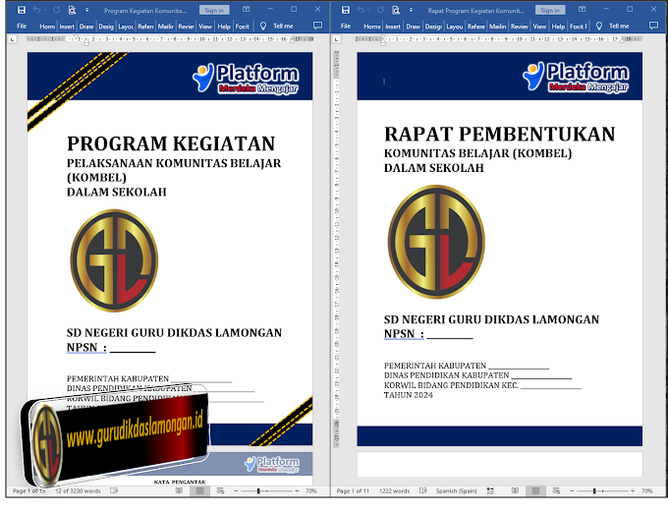Open the Comments pane in left window
This screenshot has height=512, width=668.
point(317,26)
